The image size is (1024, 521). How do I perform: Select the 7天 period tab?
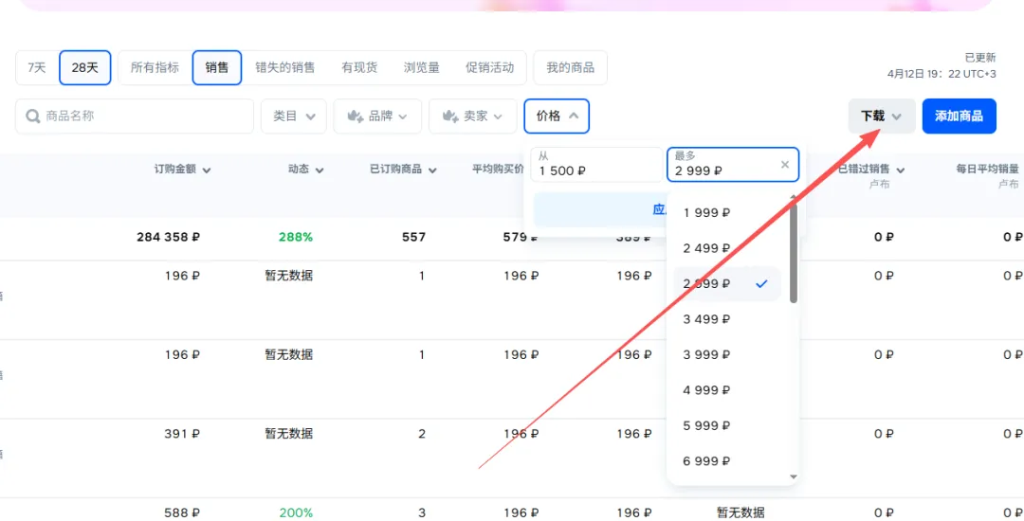click(37, 68)
